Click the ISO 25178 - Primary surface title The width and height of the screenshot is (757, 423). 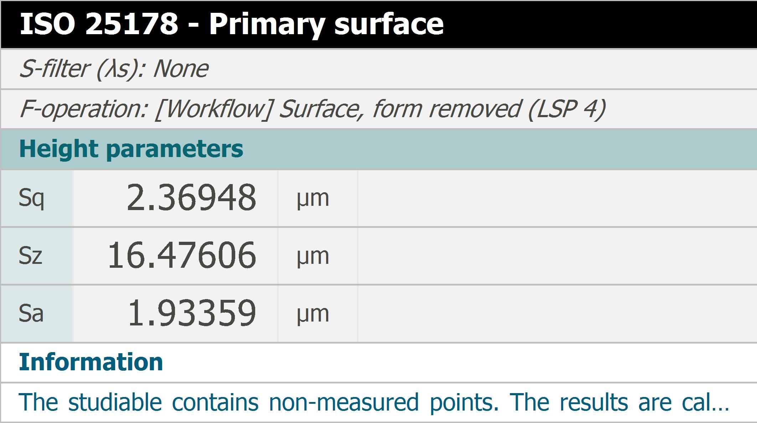click(x=231, y=24)
